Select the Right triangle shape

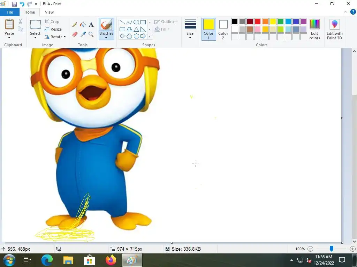point(143,29)
